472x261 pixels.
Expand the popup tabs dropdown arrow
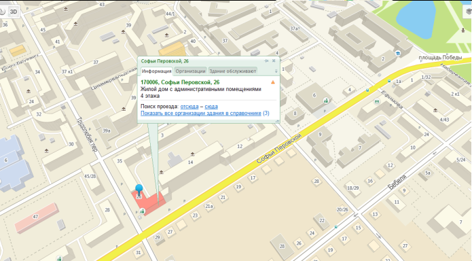(276, 71)
